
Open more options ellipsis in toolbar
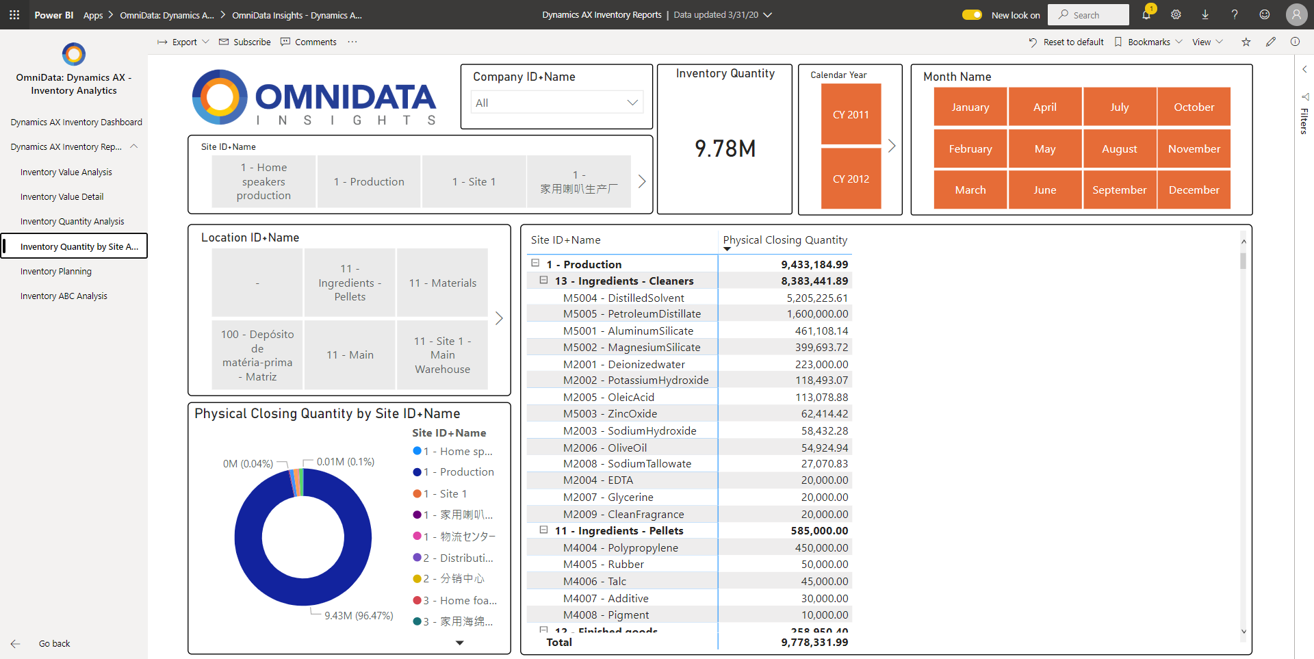(352, 42)
